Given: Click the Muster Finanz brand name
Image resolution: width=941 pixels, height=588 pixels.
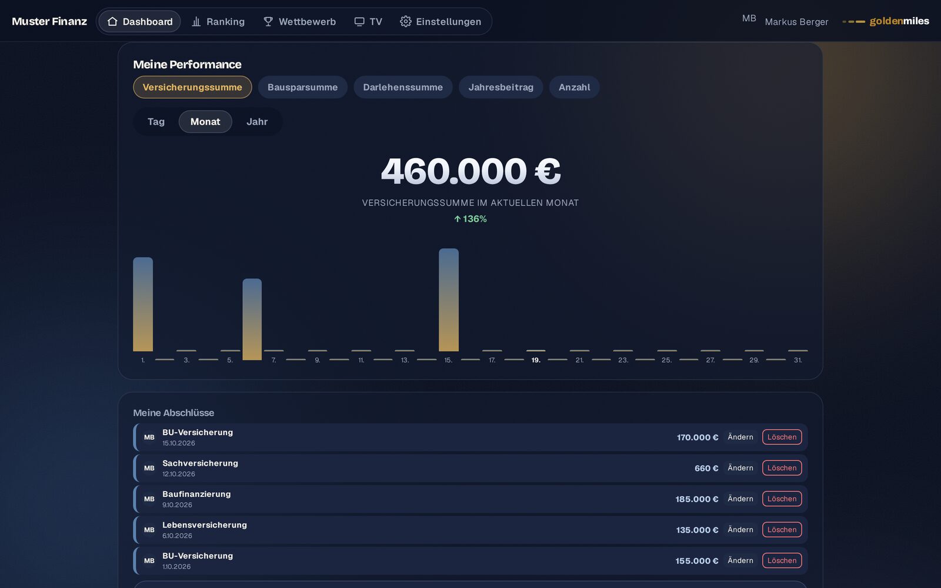Looking at the screenshot, I should pos(49,21).
